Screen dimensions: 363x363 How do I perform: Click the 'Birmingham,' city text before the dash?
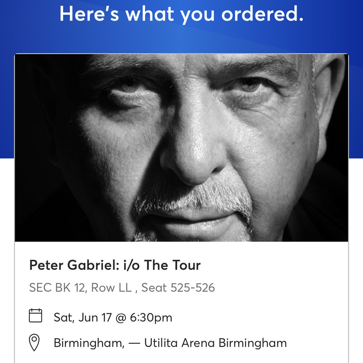(89, 343)
